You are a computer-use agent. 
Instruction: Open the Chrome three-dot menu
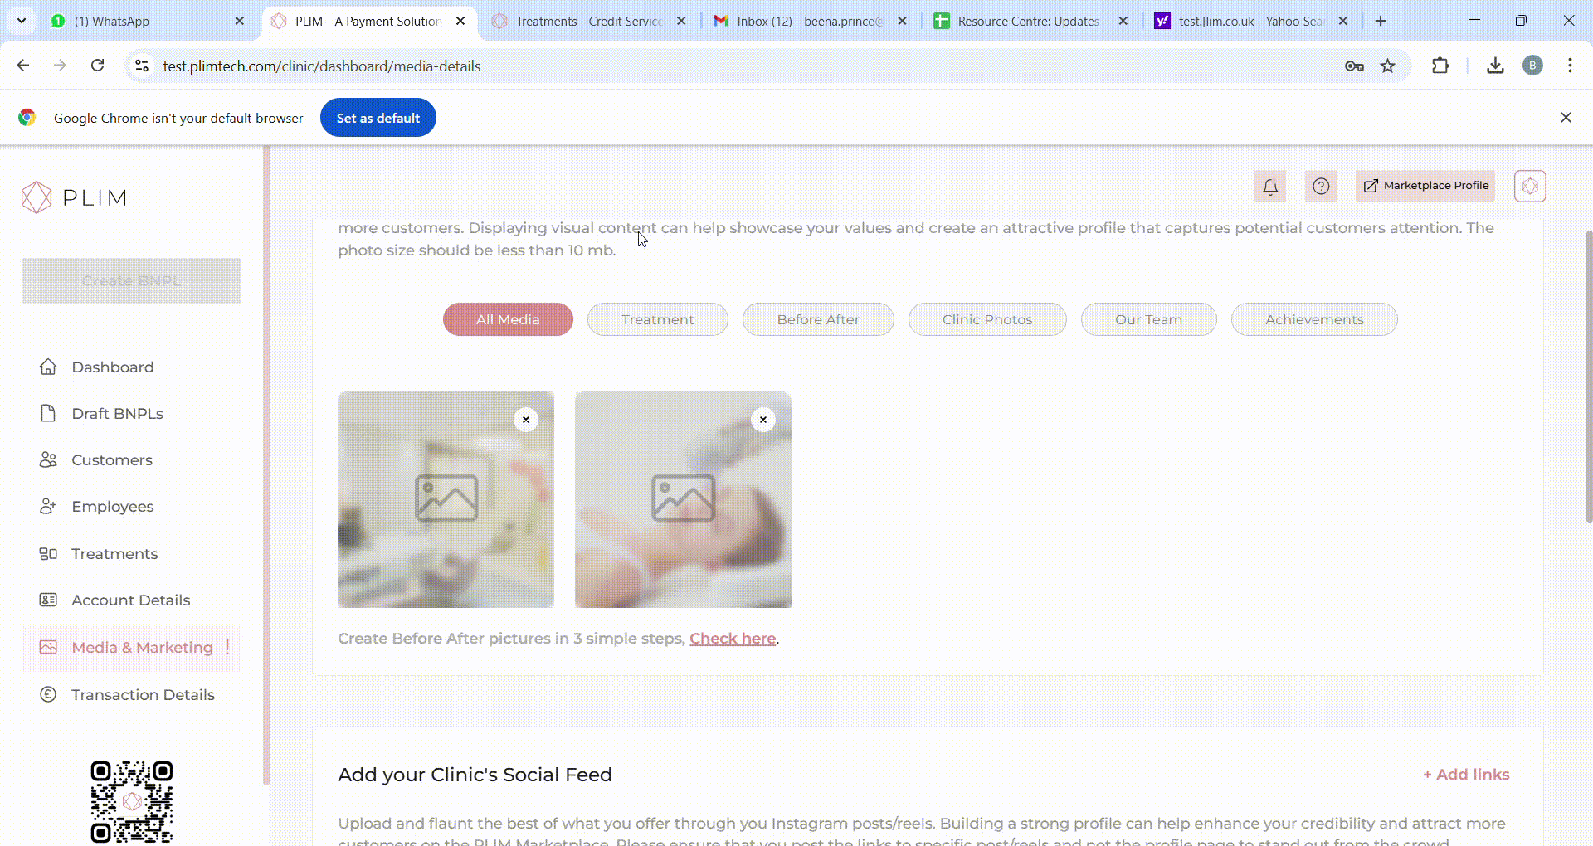point(1570,66)
